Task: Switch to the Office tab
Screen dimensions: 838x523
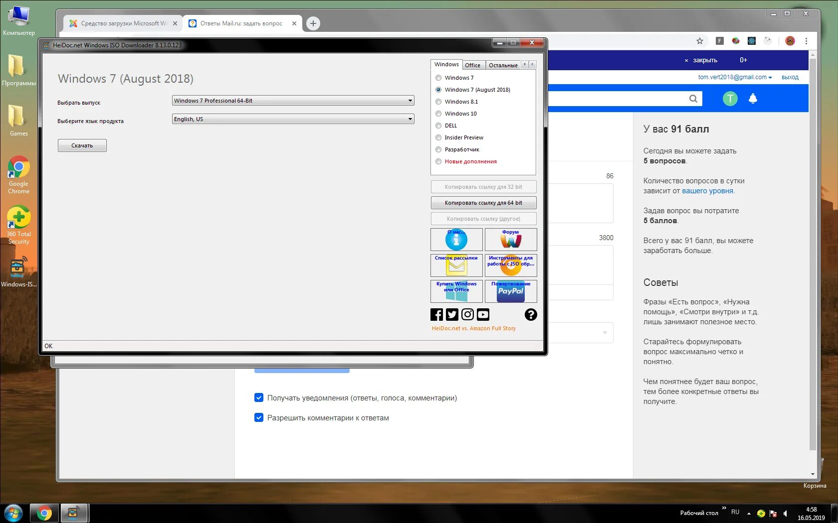Action: (472, 65)
